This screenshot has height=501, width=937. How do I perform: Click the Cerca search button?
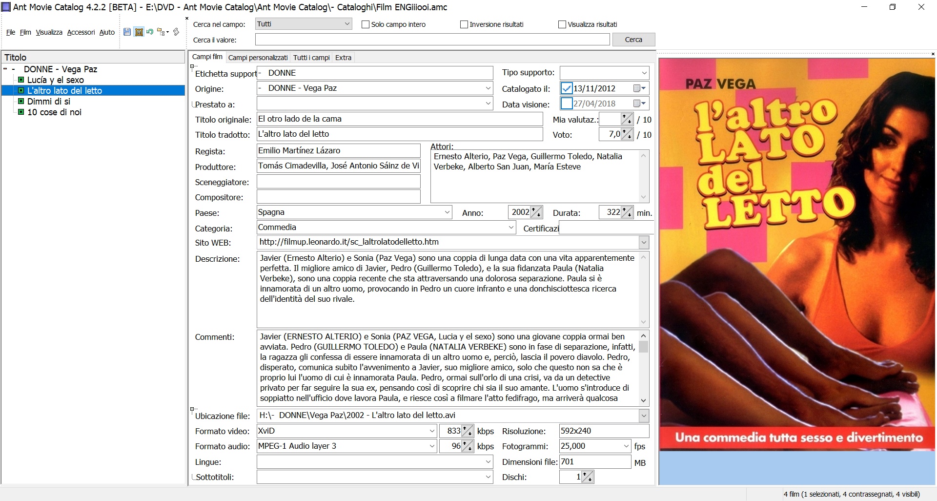click(633, 40)
